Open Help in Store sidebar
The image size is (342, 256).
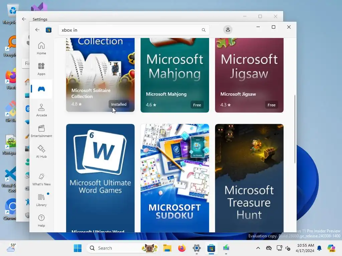click(x=41, y=221)
